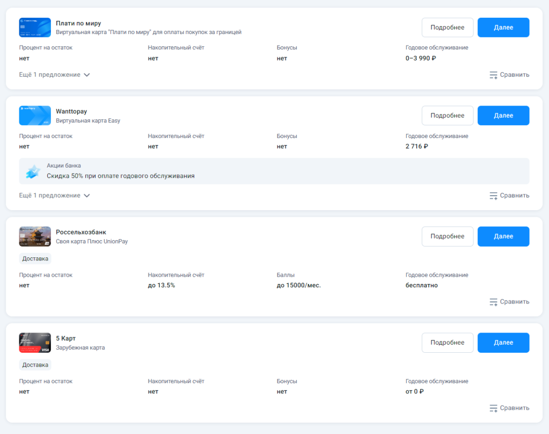Viewport: 549px width, 434px height.
Task: Click Акции банка label
Action: click(64, 165)
